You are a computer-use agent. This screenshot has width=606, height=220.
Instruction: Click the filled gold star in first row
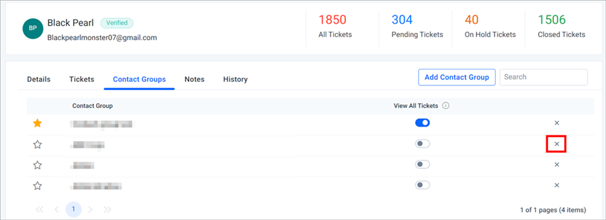click(x=37, y=124)
